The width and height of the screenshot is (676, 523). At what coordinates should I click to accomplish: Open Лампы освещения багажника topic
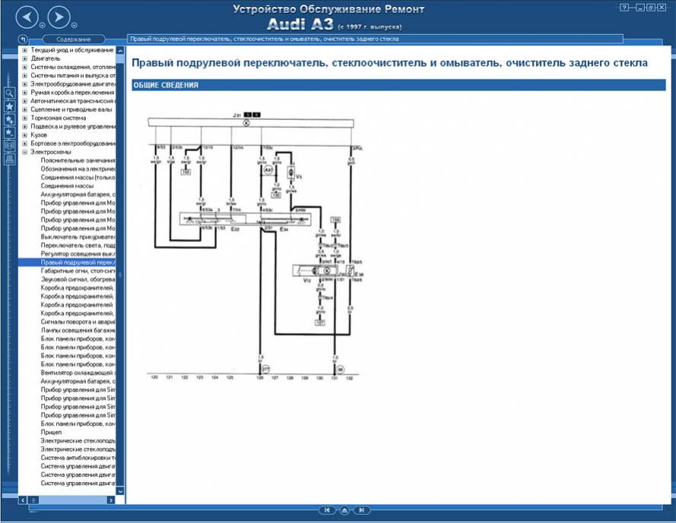click(78, 330)
